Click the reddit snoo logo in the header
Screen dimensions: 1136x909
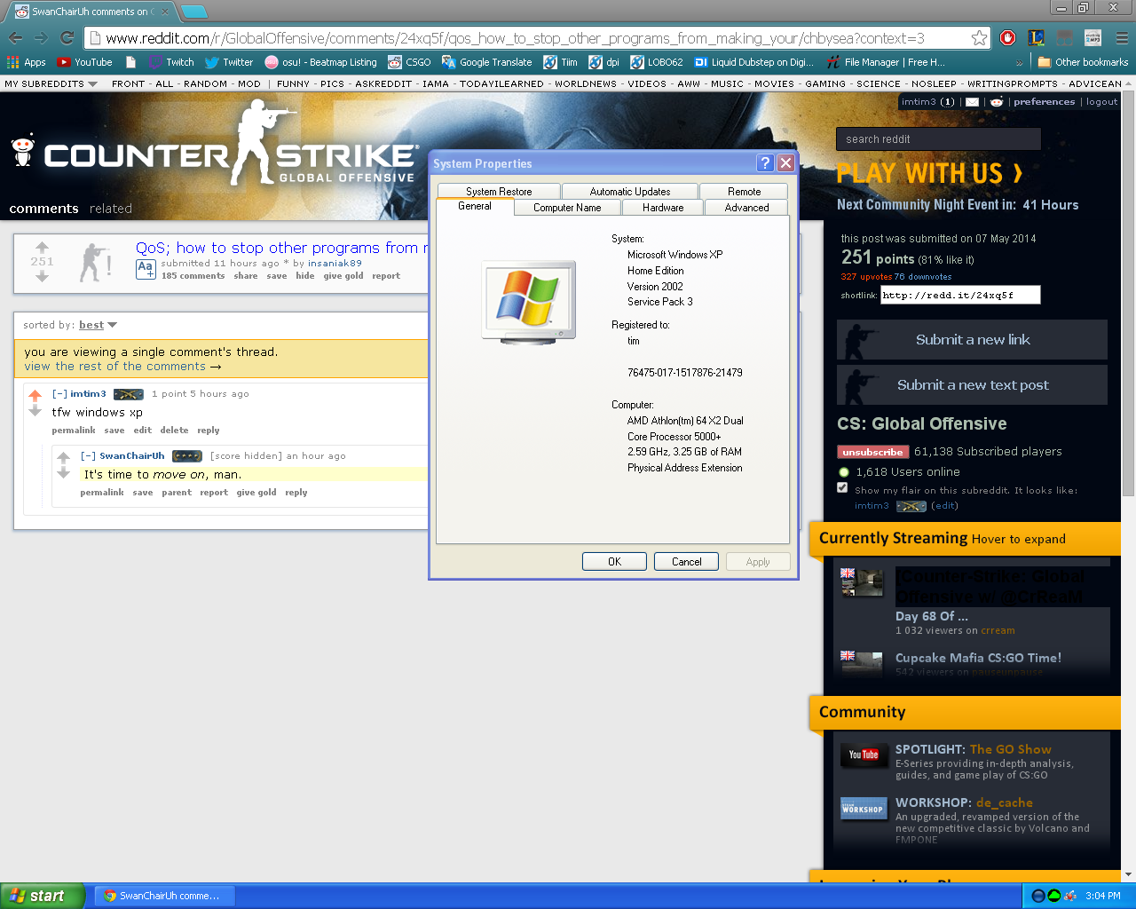23,150
